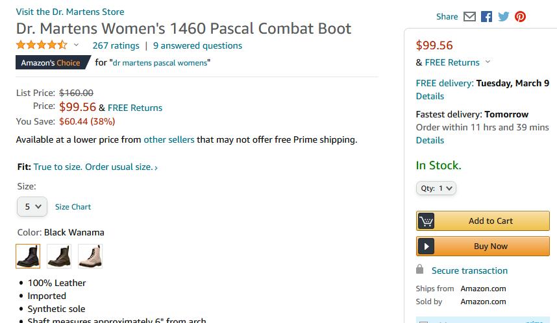Expand the star ratings breakdown chevron
Viewport: 557px width, 323px height.
[x=76, y=45]
